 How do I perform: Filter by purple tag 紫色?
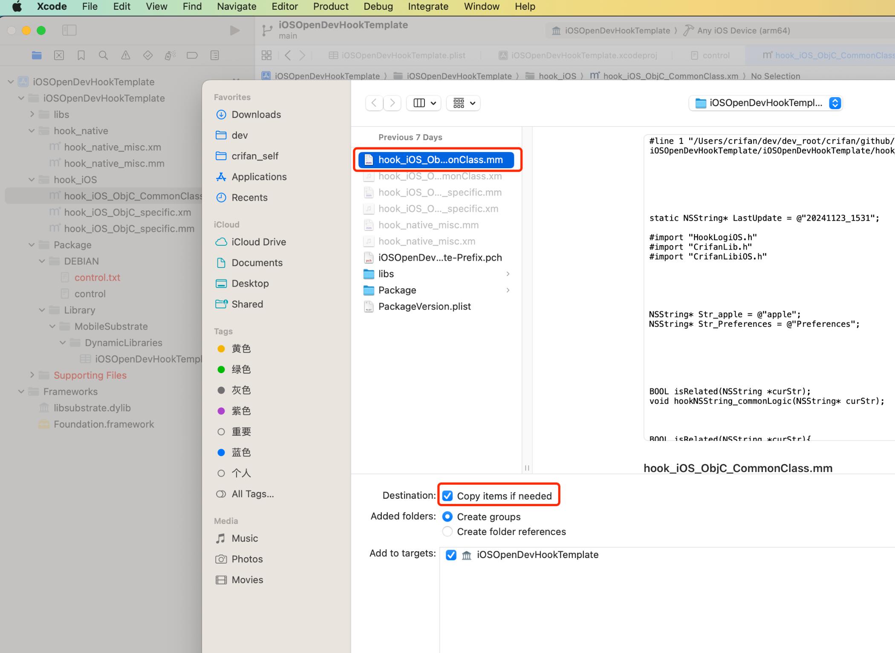tap(241, 411)
